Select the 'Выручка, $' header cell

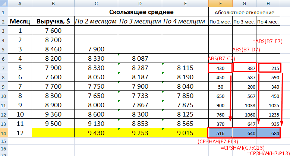pyautogui.click(x=53, y=21)
